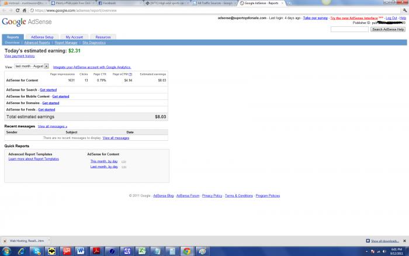Open the Report Manager sub-tab

tap(66, 43)
